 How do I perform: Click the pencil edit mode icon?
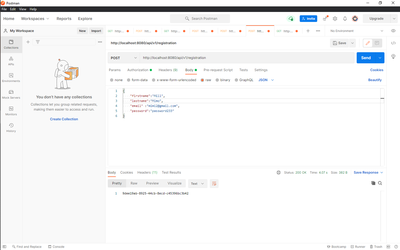click(x=368, y=43)
